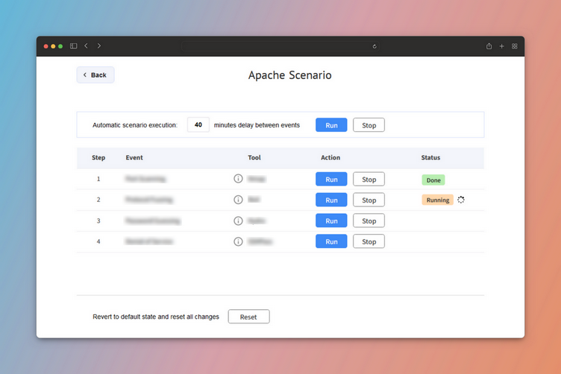Viewport: 561px width, 374px height.
Task: Click the Tool column header
Action: click(254, 157)
